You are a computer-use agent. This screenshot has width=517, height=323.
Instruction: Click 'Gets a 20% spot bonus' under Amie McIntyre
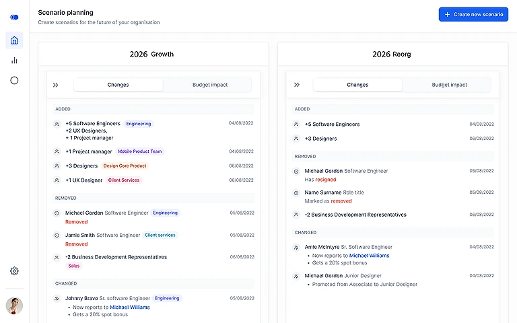coord(339,262)
